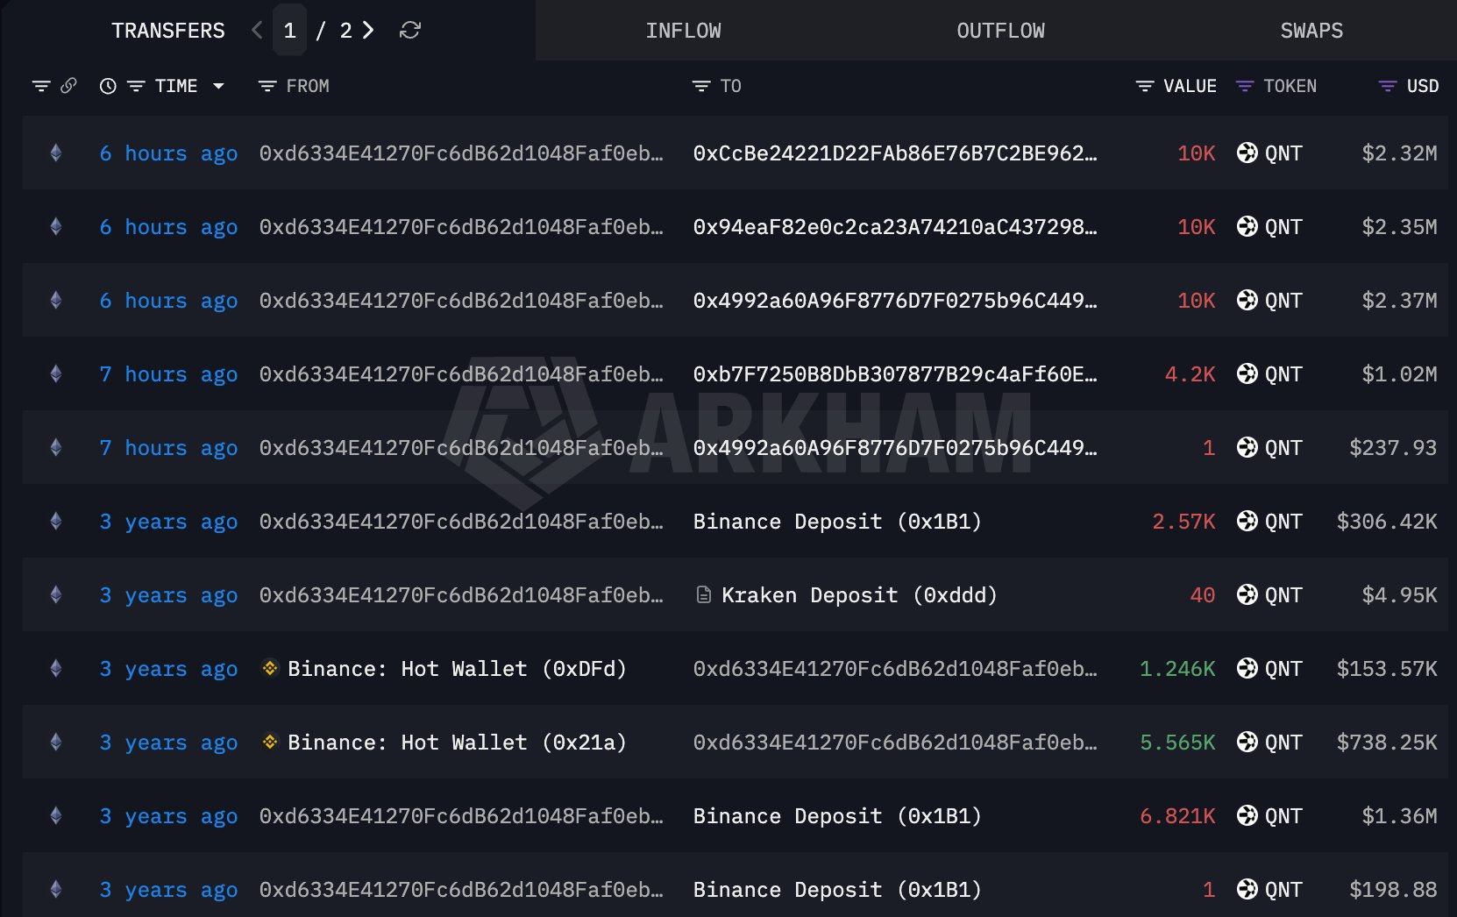
Task: Open Binance: Hot Wallet (0x21a) entity
Action: [x=457, y=743]
